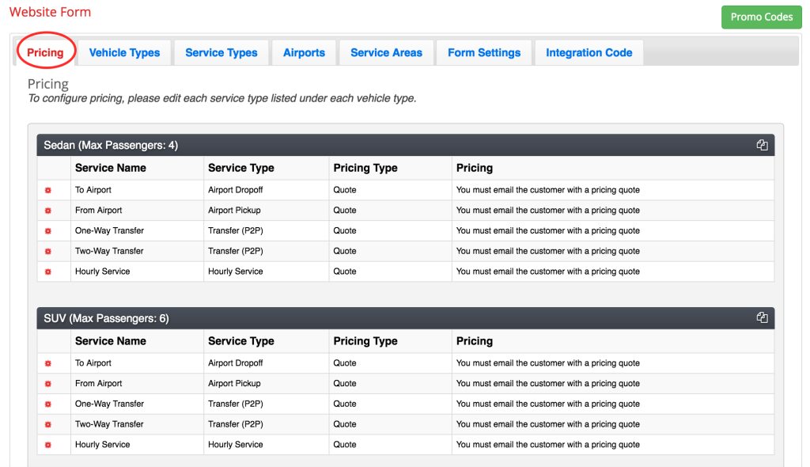Open SUV From Airport gear icon
Screen dimensions: 810x467
point(48,384)
